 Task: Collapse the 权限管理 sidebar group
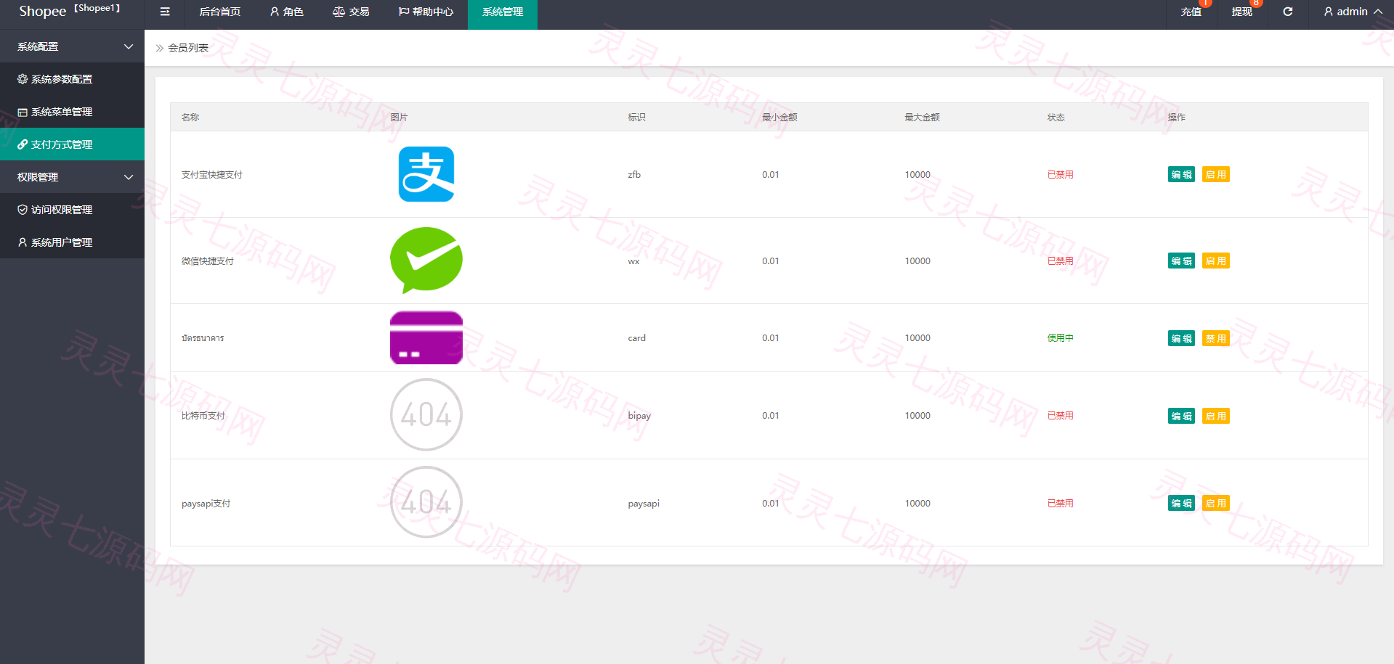click(x=72, y=177)
